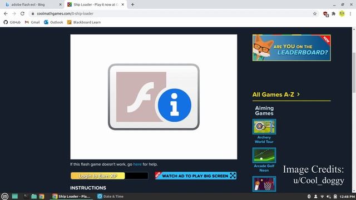
Task: View site info via the padlock icon
Action: coord(33,13)
